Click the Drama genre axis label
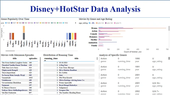170x95 pixels. 94,28
